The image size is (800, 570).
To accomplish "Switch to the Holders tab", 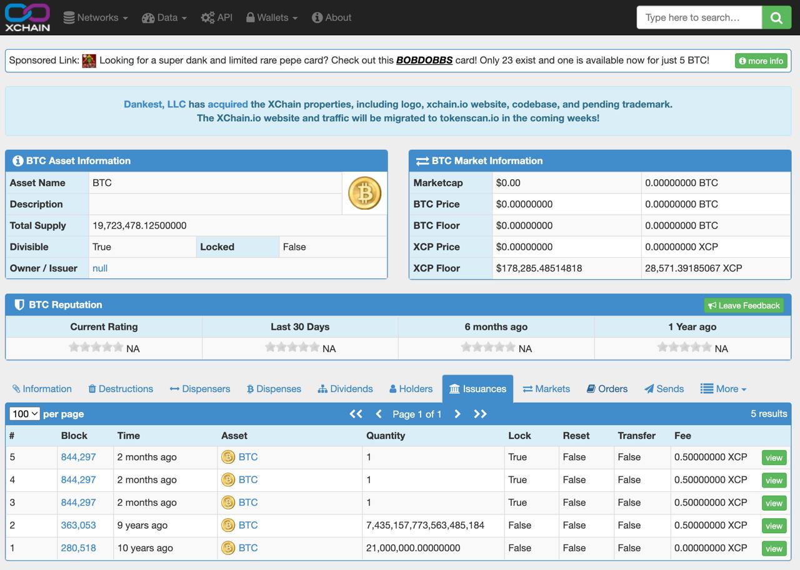I will [411, 388].
